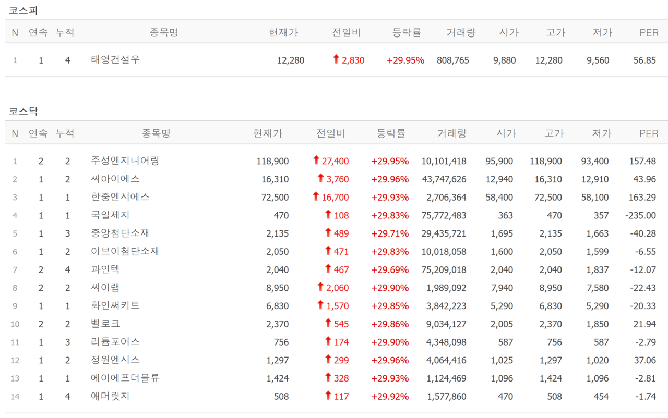Open stock 씨아이에스
668x418 pixels.
115,179
